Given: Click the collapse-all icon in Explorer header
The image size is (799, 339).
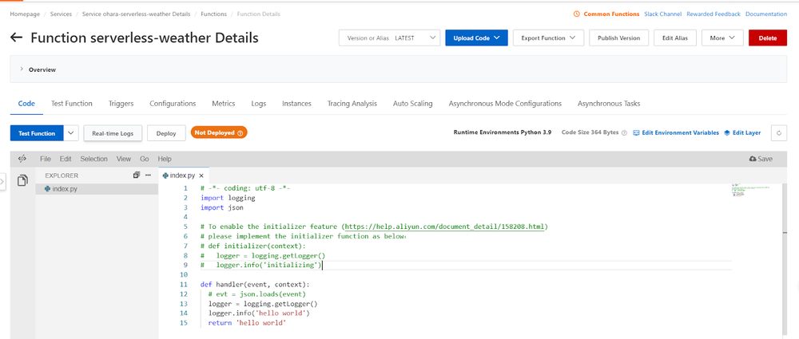Looking at the screenshot, I should tap(137, 175).
